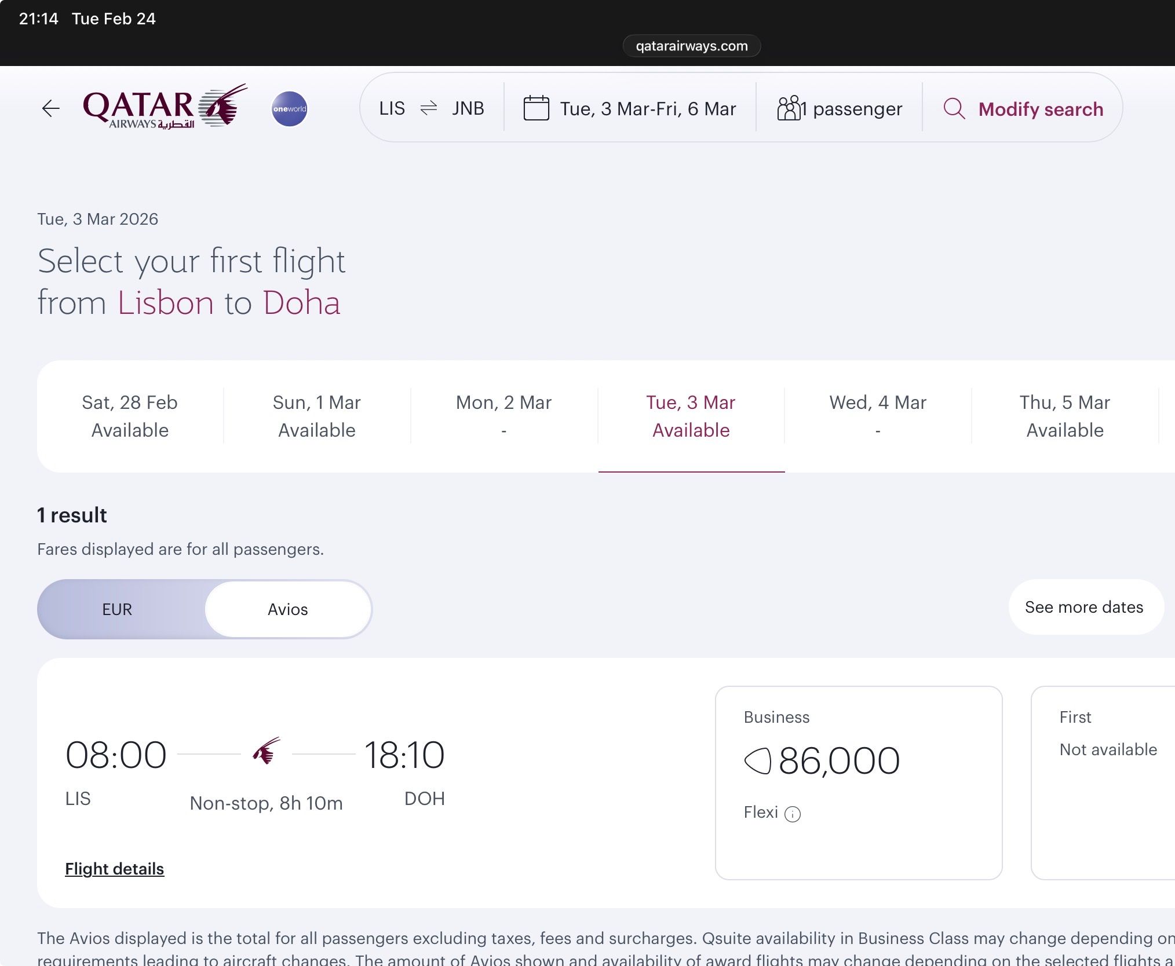Open the Tue, 3 Mar-Fri, 6 Mar date picker
The height and width of the screenshot is (966, 1175).
630,108
